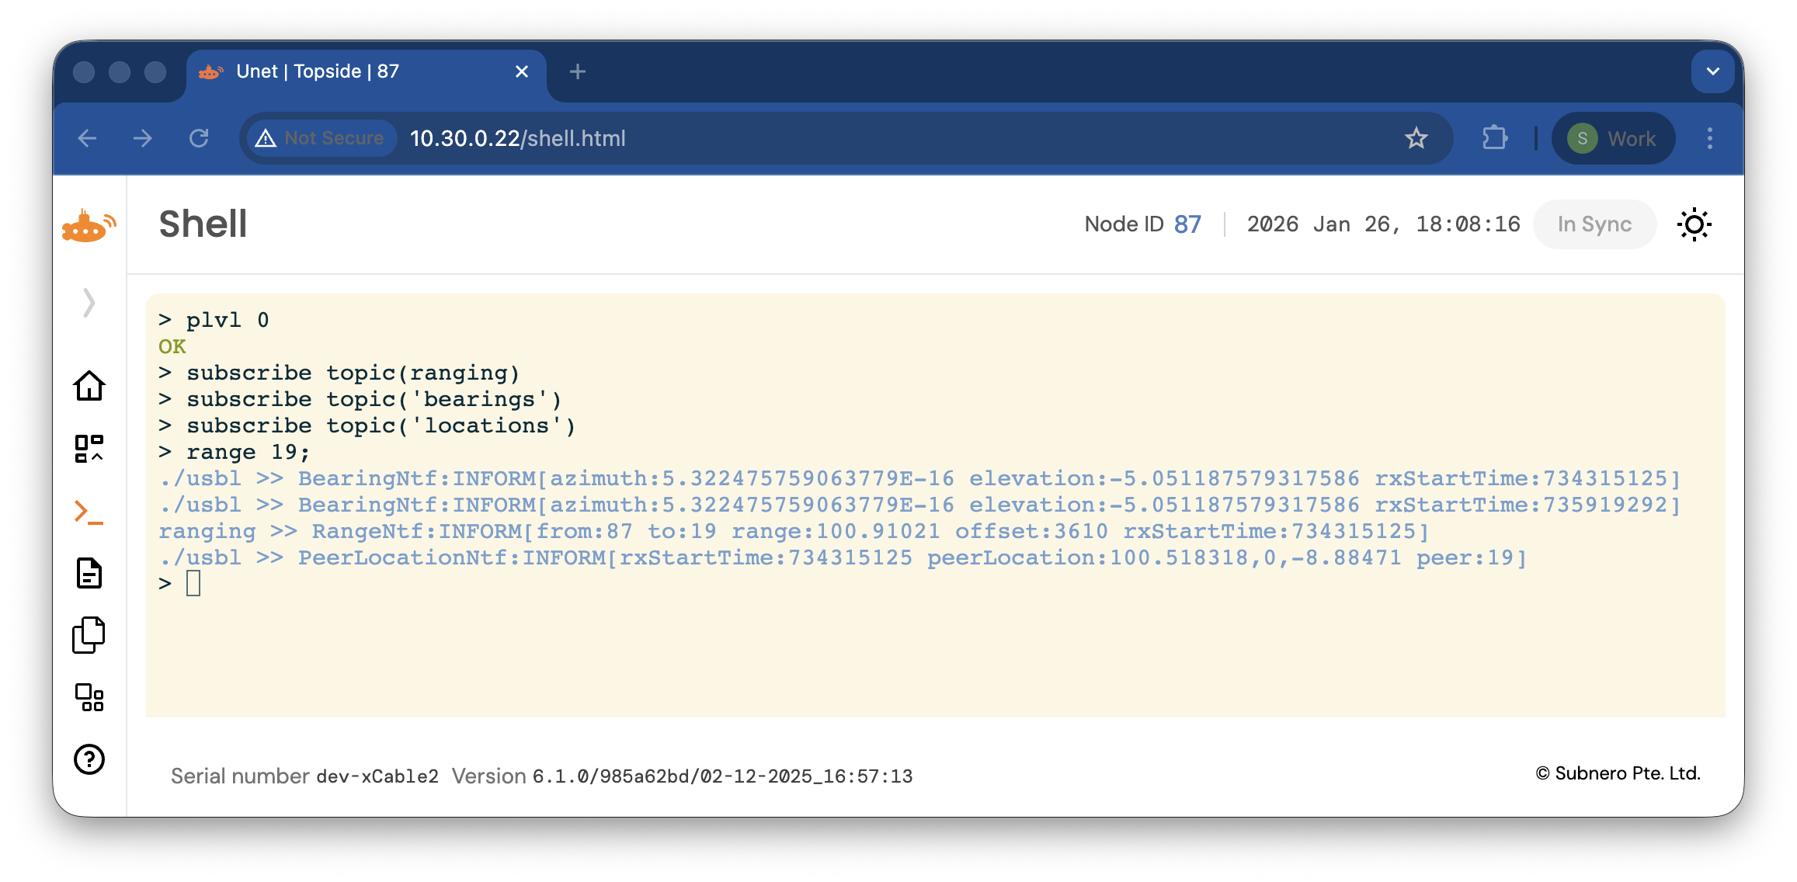Click the In Sync status button
The image size is (1797, 882).
coord(1594,224)
